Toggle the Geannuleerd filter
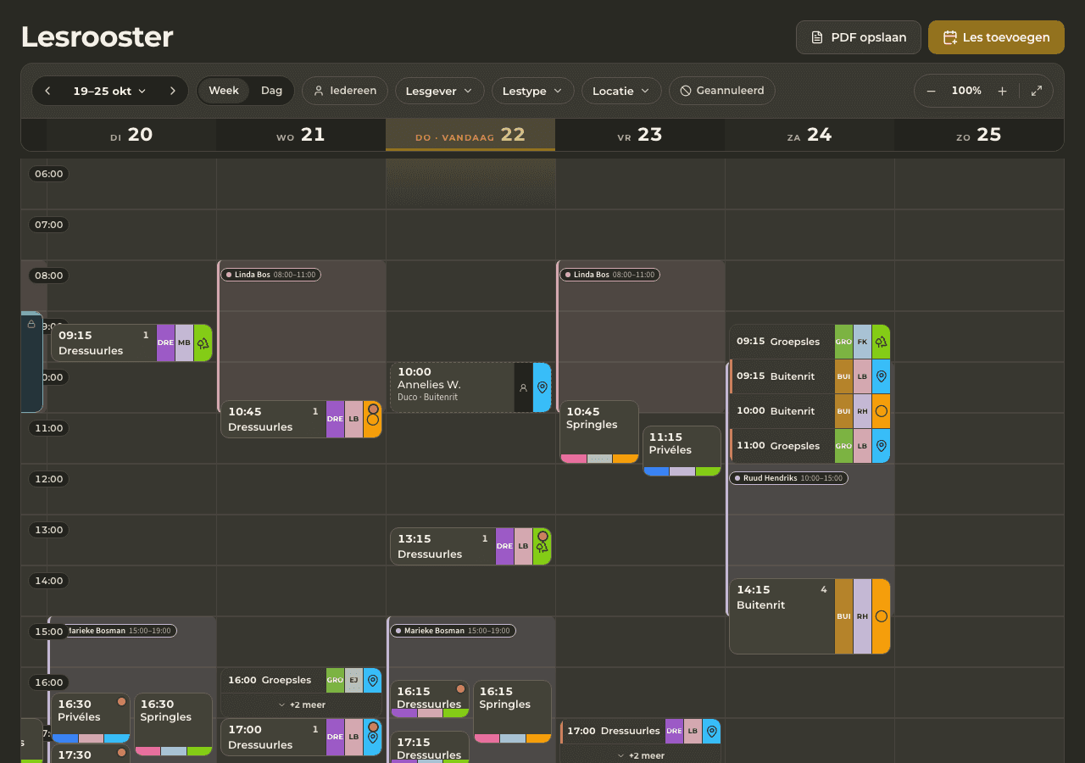The width and height of the screenshot is (1085, 763). tap(722, 91)
